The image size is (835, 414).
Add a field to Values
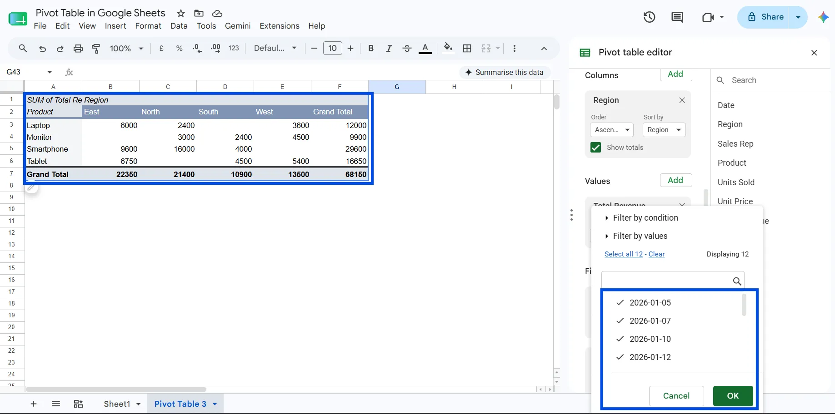[675, 180]
